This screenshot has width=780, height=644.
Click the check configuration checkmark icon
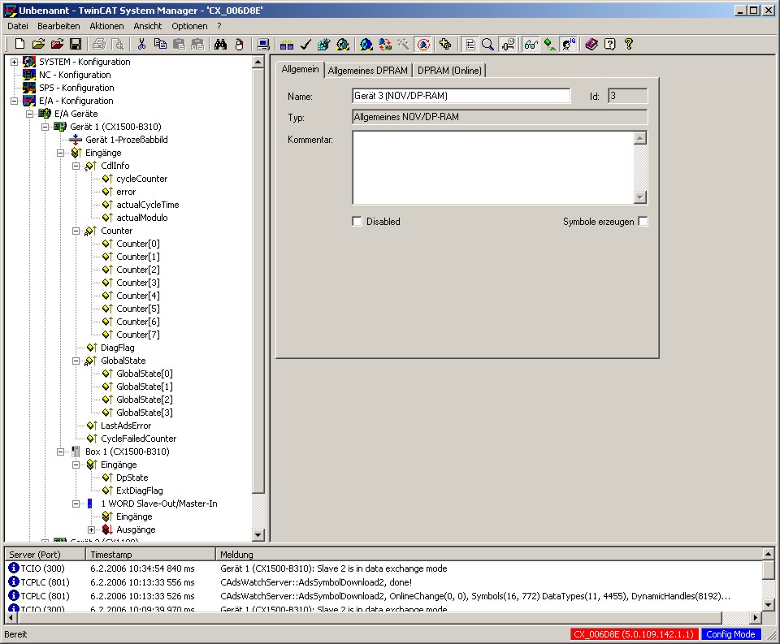(x=305, y=44)
